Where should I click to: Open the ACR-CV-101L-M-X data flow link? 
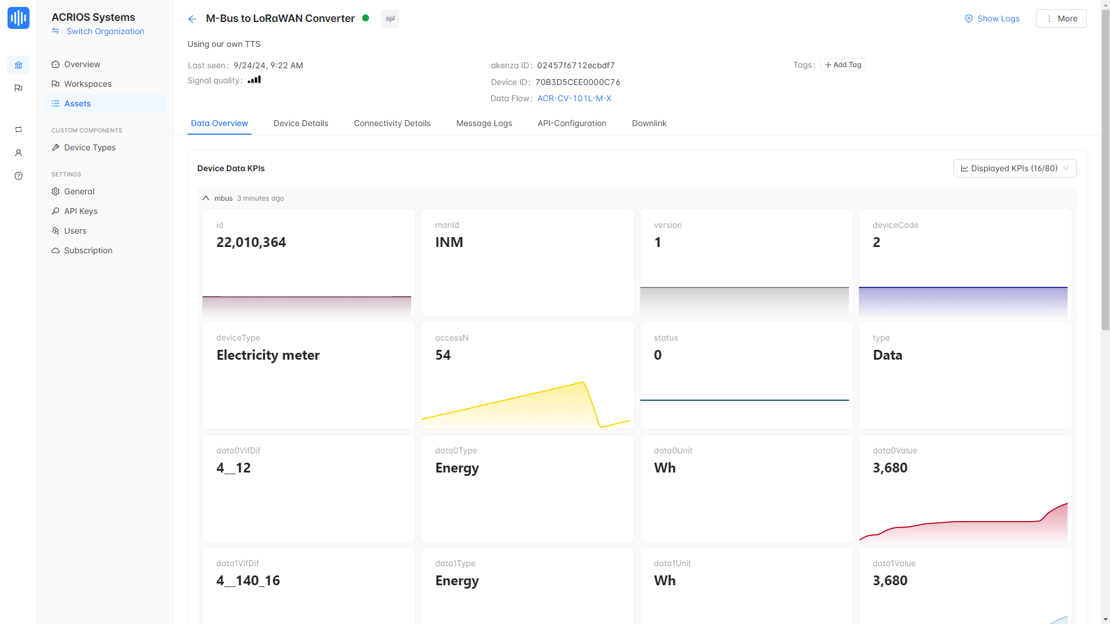point(574,98)
